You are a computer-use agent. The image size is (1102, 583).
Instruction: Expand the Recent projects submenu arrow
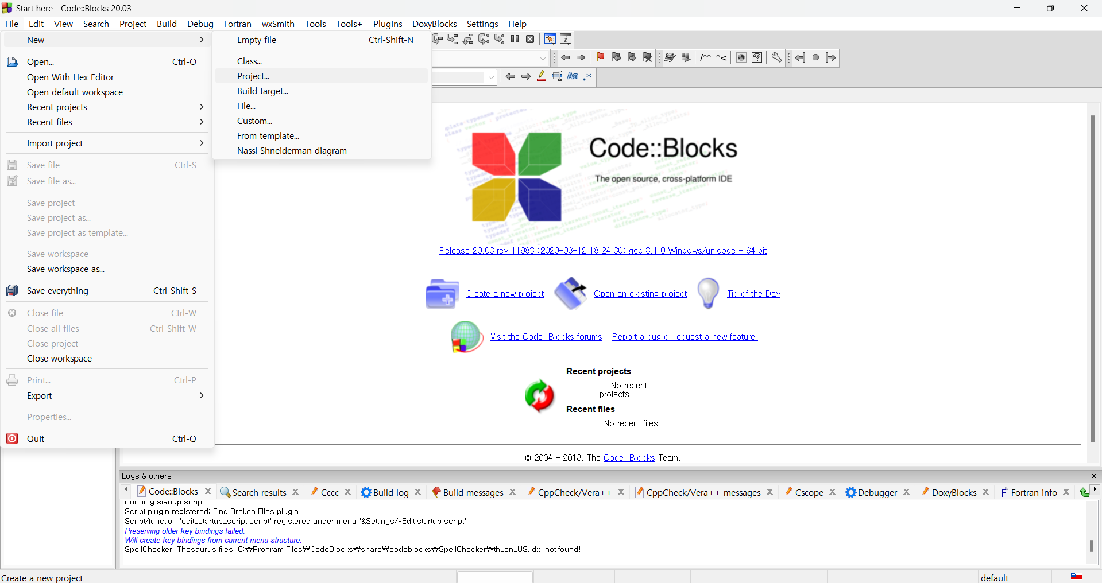click(x=202, y=107)
